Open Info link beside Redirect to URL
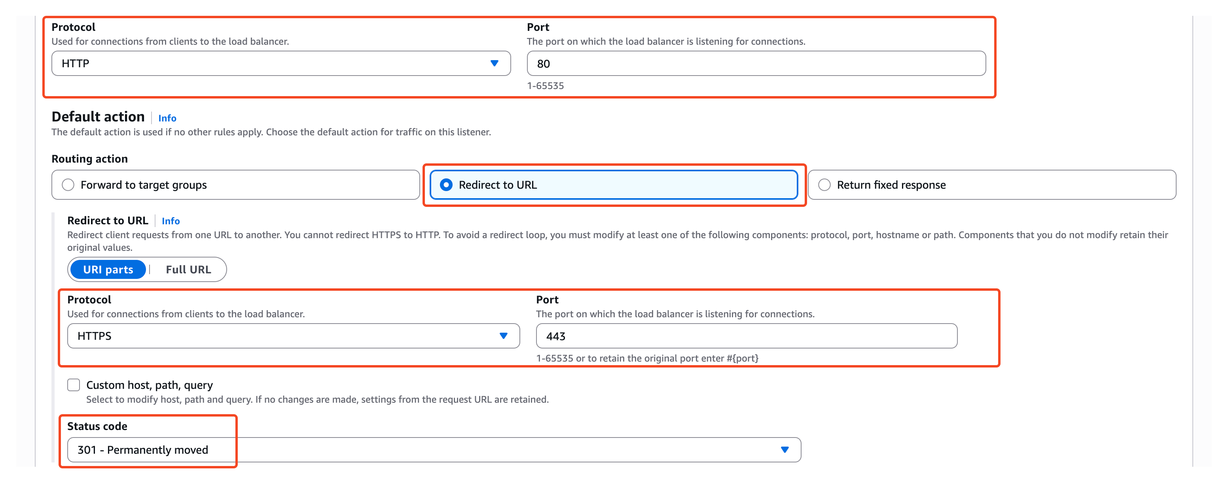Screen dimensions: 1228x483 click(171, 221)
